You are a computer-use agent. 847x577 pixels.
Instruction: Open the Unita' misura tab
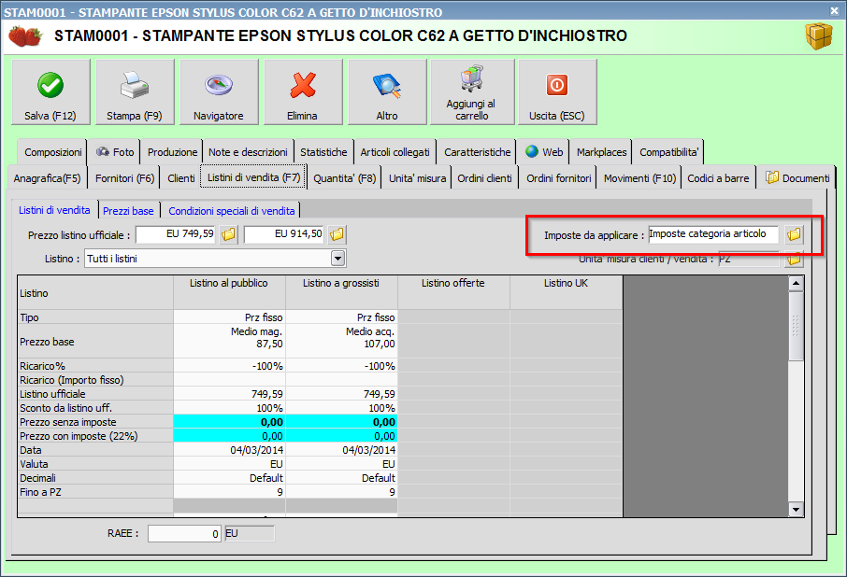pyautogui.click(x=417, y=178)
